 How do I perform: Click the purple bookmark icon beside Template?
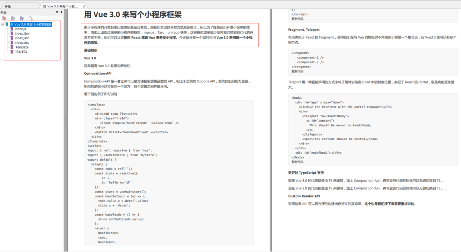(12, 47)
